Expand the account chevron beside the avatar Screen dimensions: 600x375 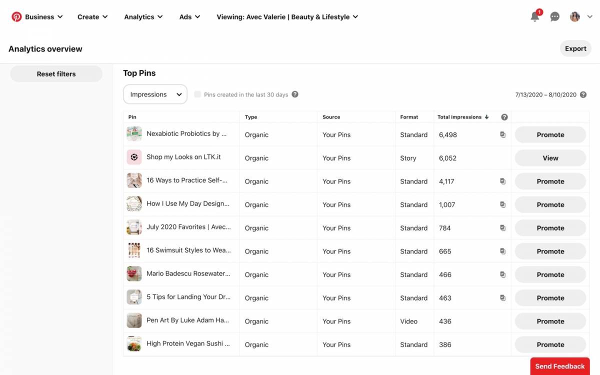coord(589,17)
